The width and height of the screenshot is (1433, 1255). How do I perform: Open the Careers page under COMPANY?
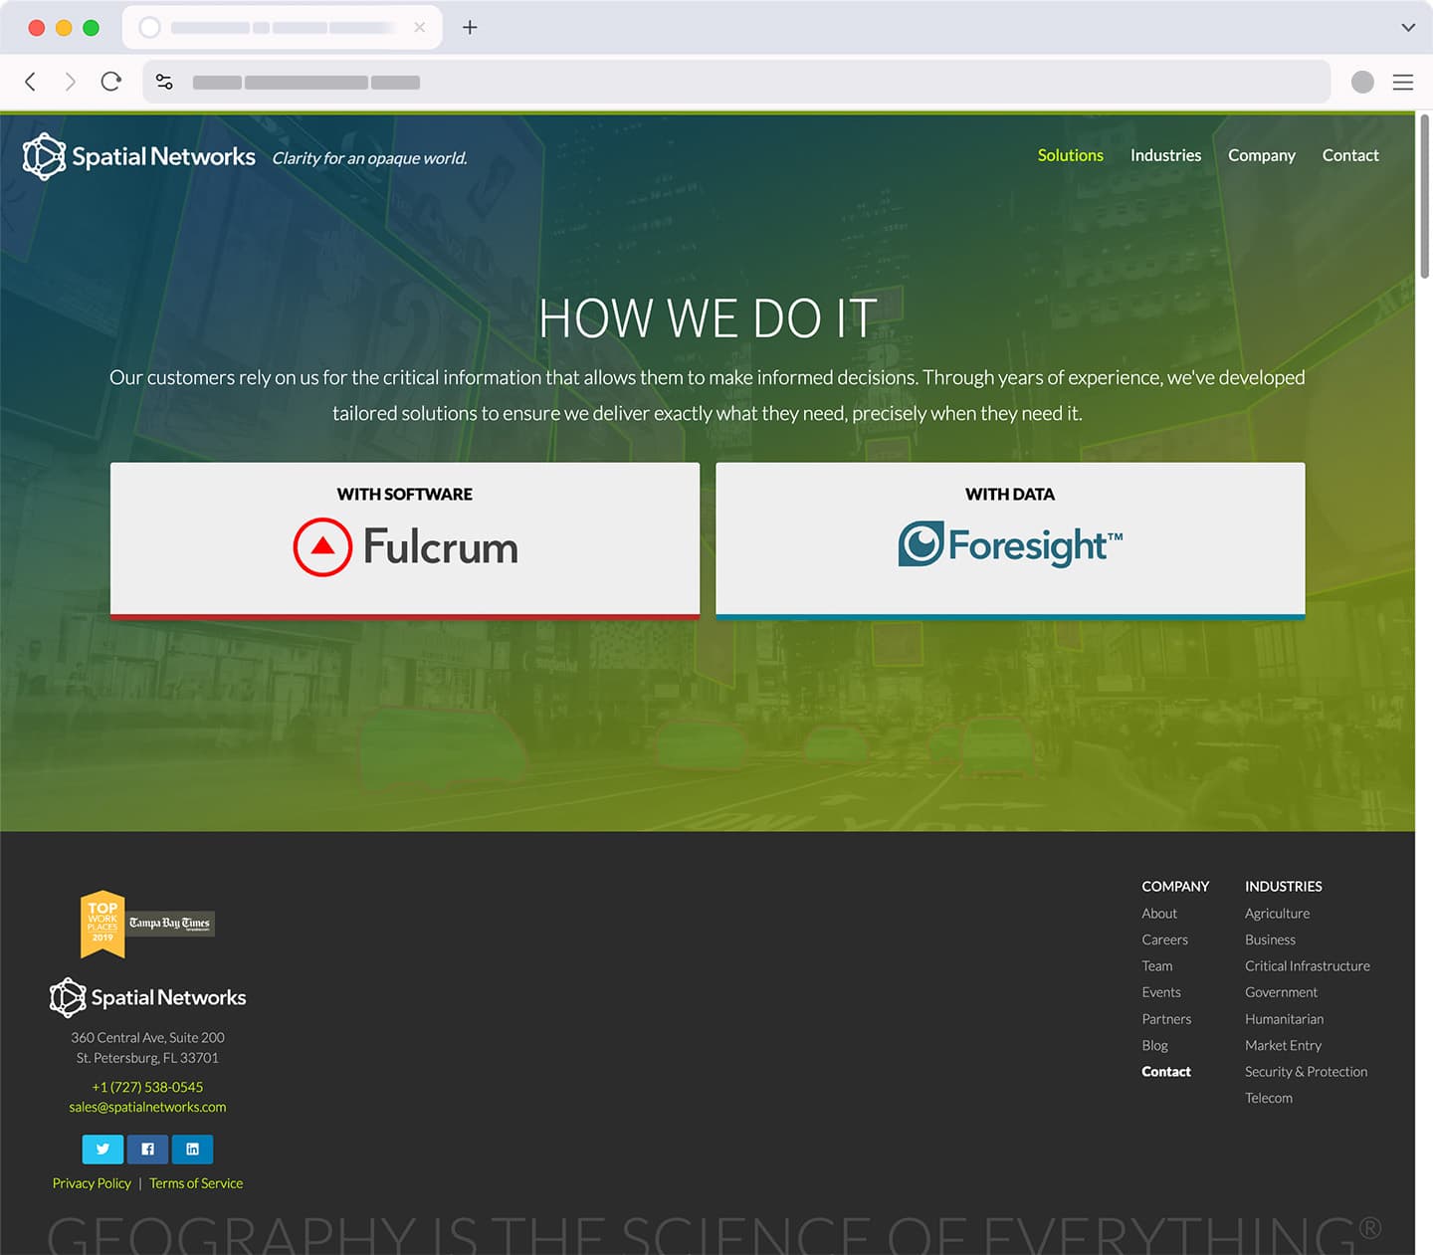coord(1164,940)
